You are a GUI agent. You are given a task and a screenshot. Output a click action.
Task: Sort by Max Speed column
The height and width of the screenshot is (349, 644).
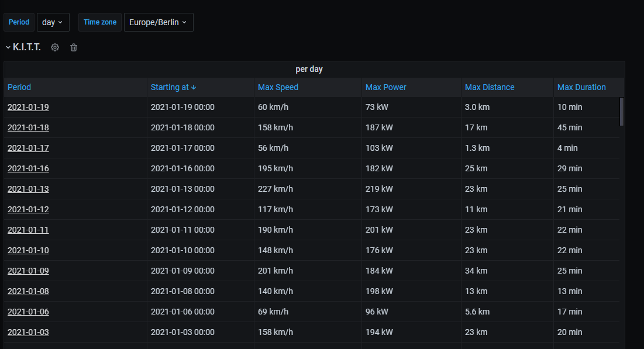pyautogui.click(x=278, y=87)
